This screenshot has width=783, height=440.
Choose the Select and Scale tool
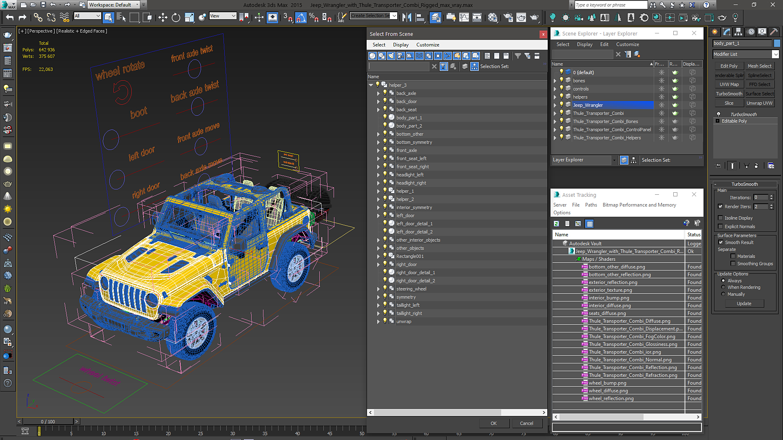click(x=189, y=17)
